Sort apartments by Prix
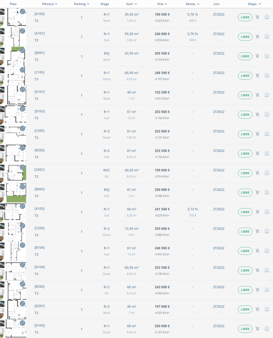 click(162, 4)
